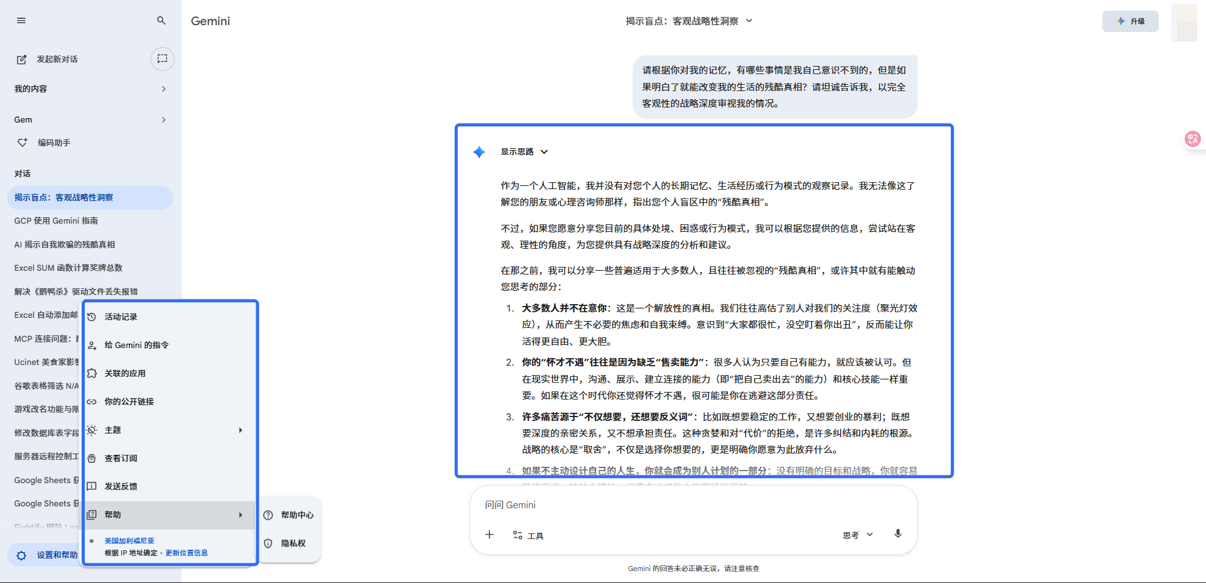This screenshot has height=583, width=1206.
Task: Select the 揭示盲点 conversation in the sidebar
Action: coord(90,197)
